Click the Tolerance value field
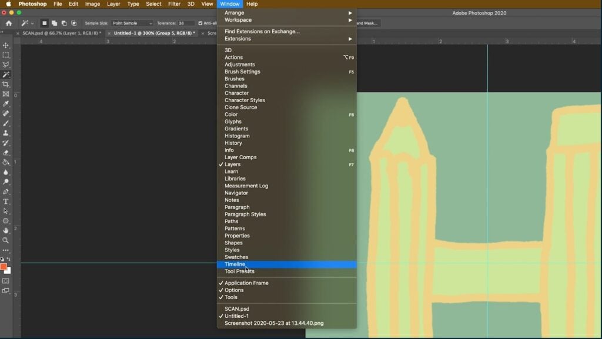The image size is (602, 339). [x=186, y=24]
